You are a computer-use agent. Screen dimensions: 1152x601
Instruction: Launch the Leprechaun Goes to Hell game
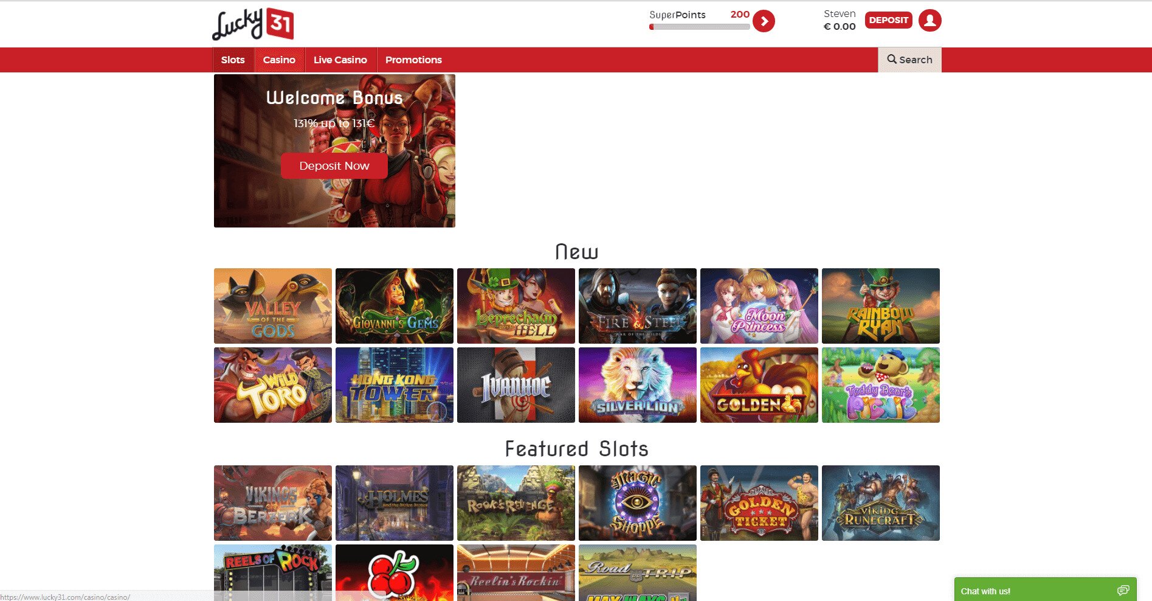tap(516, 306)
